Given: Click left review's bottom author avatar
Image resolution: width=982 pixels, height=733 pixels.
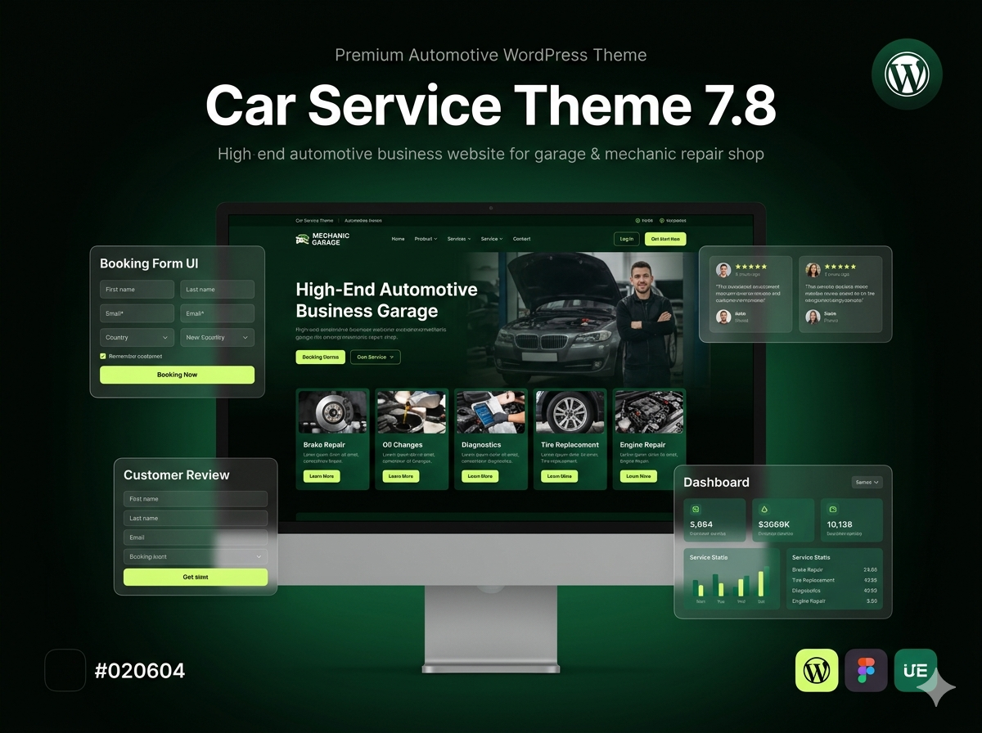Looking at the screenshot, I should [x=723, y=317].
